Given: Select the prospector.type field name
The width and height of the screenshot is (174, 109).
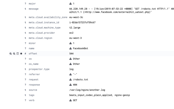Looking at the screenshot, I should (39, 69).
